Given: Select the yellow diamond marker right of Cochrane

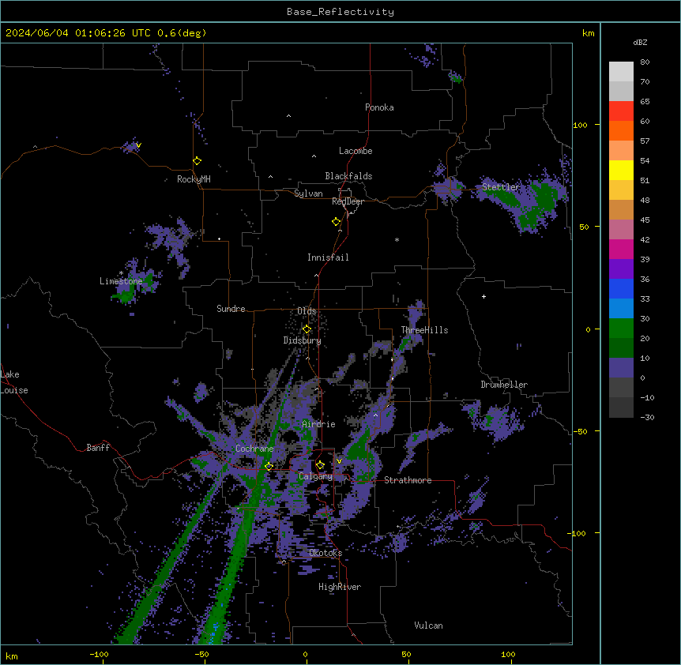Looking at the screenshot, I should pos(269,466).
